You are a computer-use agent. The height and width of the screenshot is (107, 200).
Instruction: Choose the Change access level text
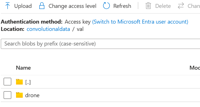(72, 6)
